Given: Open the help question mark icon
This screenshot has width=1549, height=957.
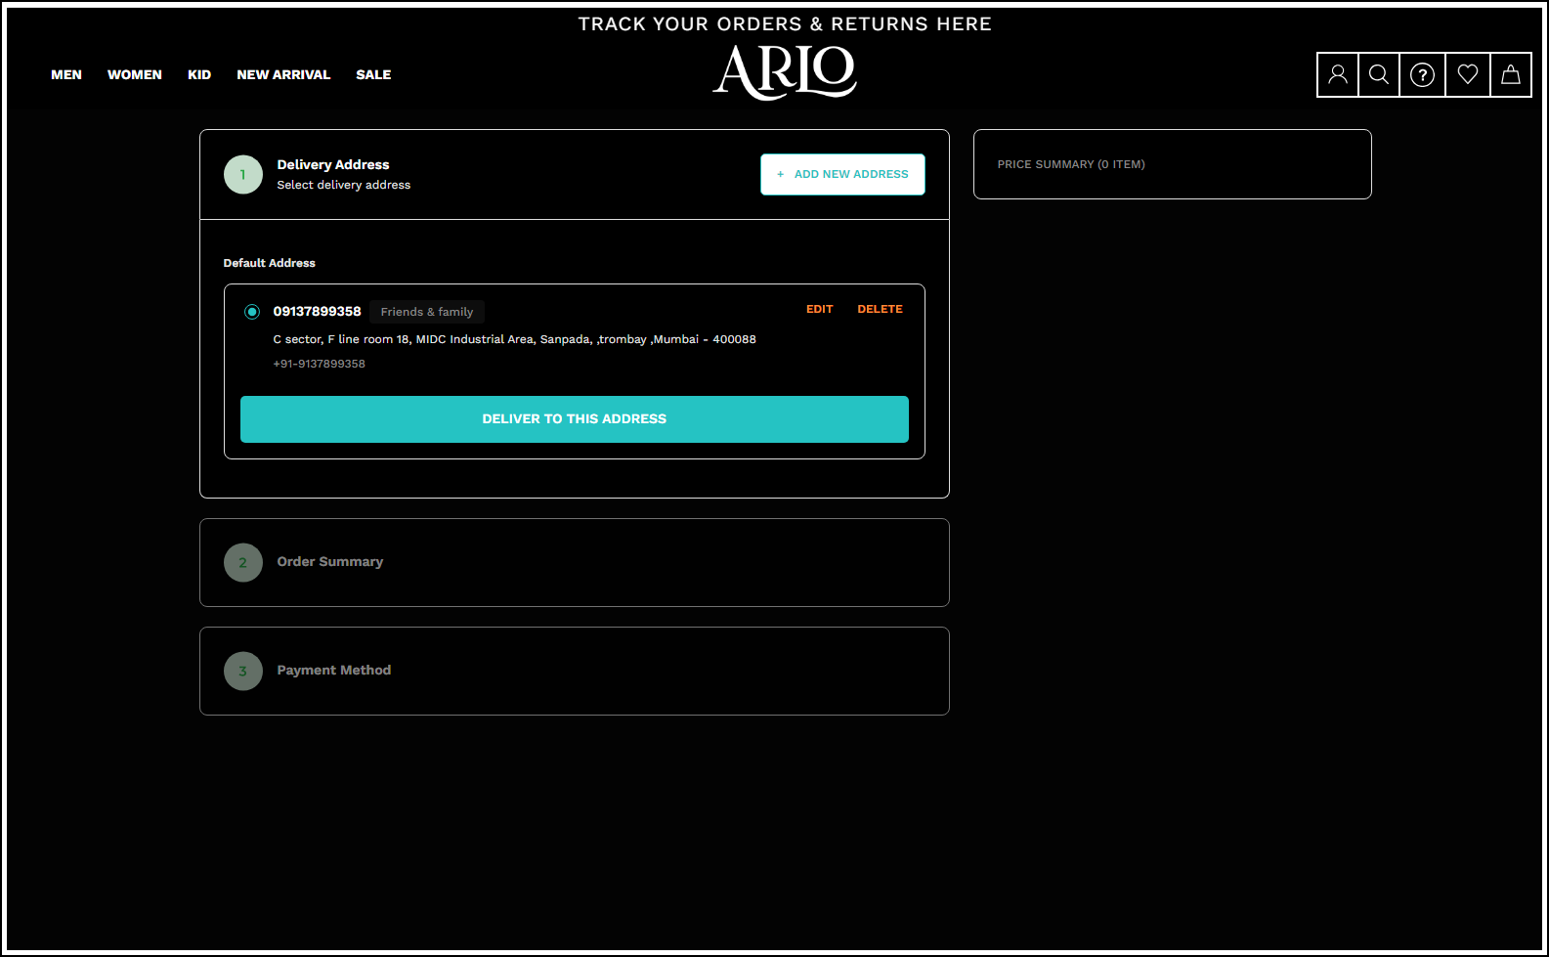Looking at the screenshot, I should 1422,74.
